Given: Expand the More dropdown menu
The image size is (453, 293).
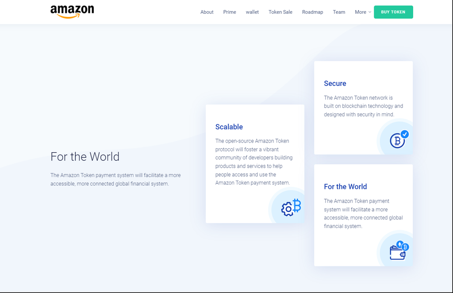Looking at the screenshot, I should click(363, 12).
